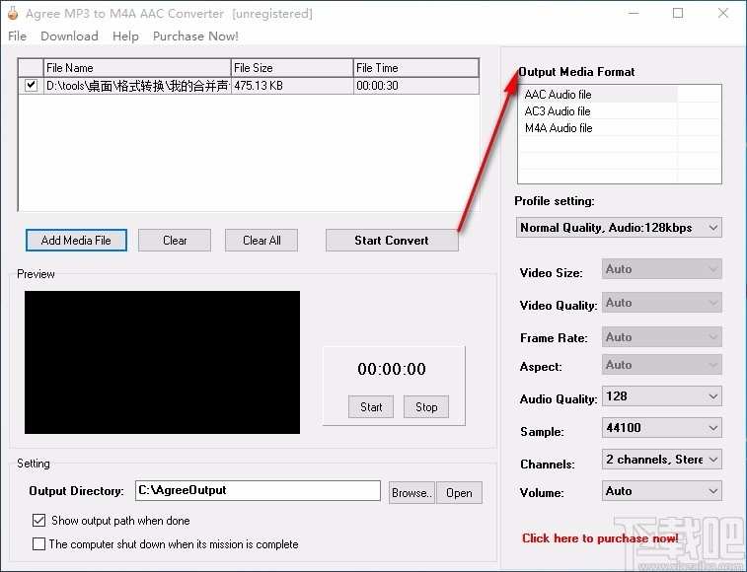This screenshot has height=572, width=747.
Task: Select the file row path D:\tools
Action: tap(137, 86)
